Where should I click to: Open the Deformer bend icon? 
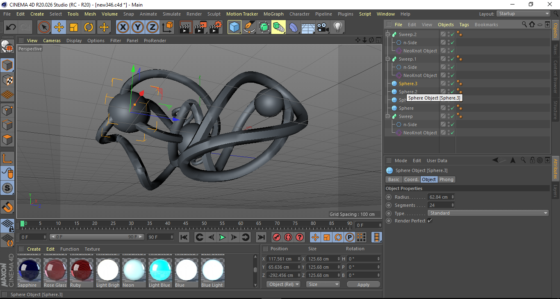[294, 27]
